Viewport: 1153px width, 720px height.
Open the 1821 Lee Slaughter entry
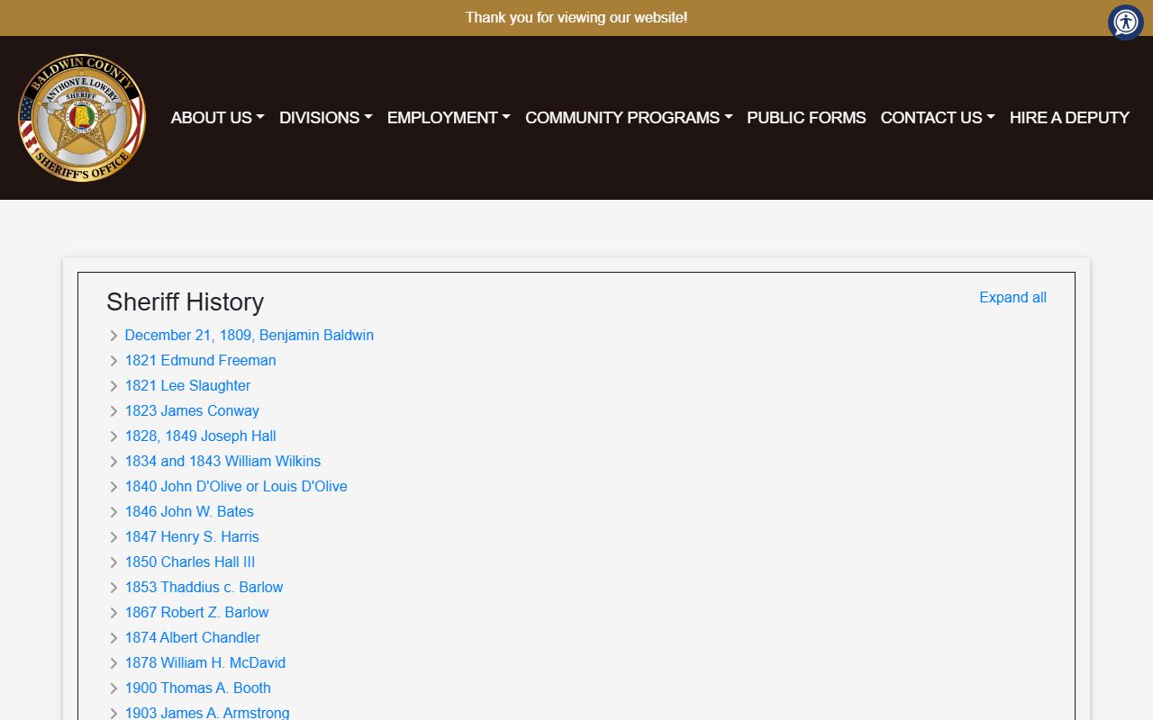coord(187,385)
